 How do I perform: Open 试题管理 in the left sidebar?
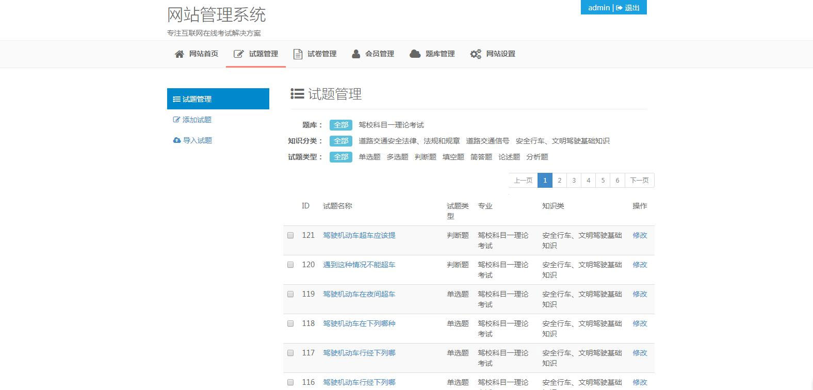[218, 99]
